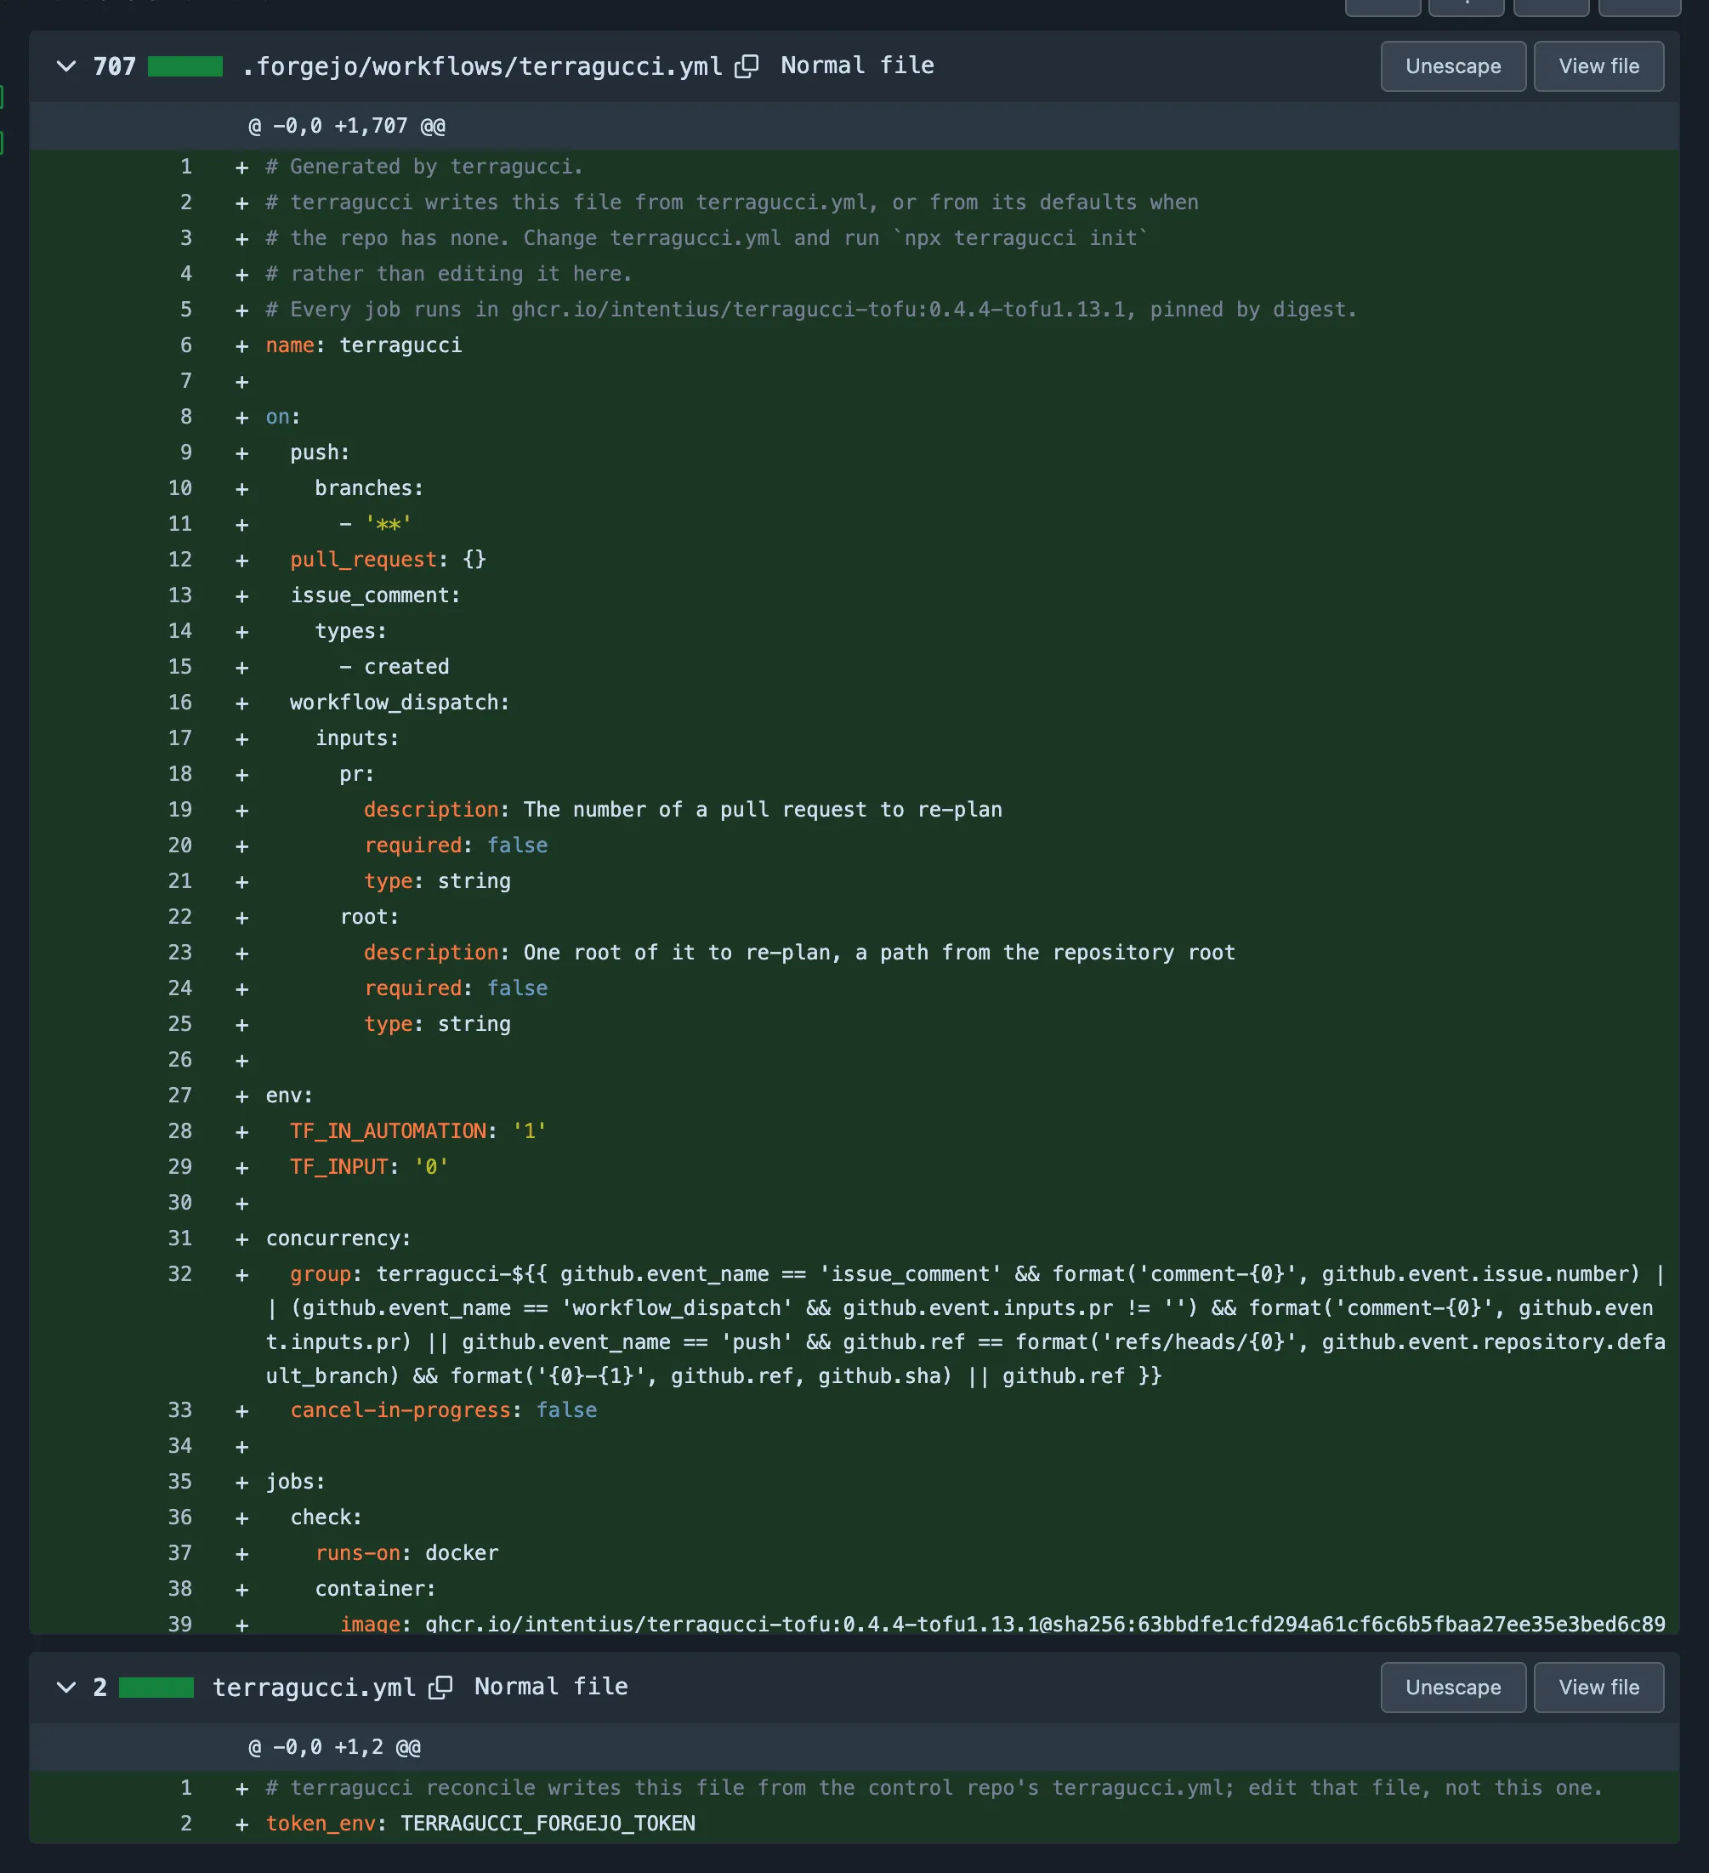Click the 'Normal file' label beside workflows terragucci.yml
This screenshot has height=1873, width=1709.
click(857, 66)
